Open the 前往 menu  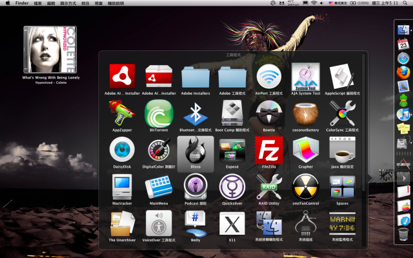[x=85, y=3]
